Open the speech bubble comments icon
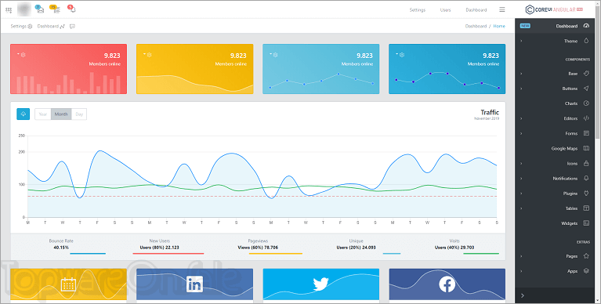 (72, 27)
